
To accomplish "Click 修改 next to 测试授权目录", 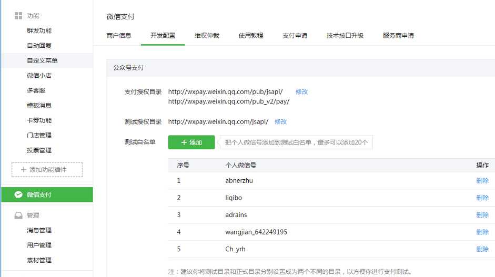I will (x=281, y=122).
